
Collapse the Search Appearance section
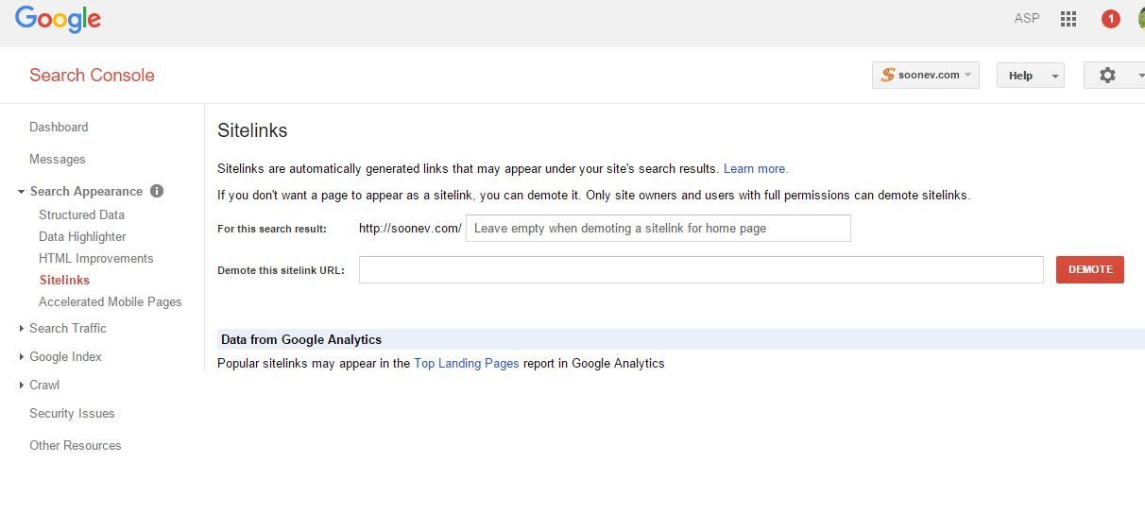(x=22, y=192)
